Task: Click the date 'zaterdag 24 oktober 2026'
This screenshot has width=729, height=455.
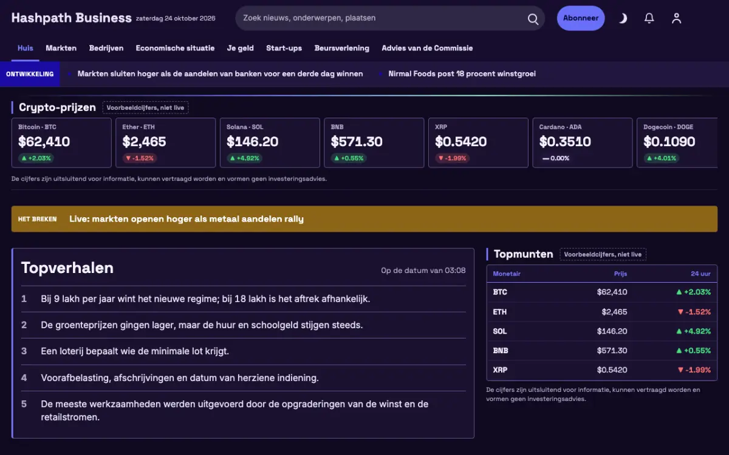Action: pyautogui.click(x=176, y=19)
